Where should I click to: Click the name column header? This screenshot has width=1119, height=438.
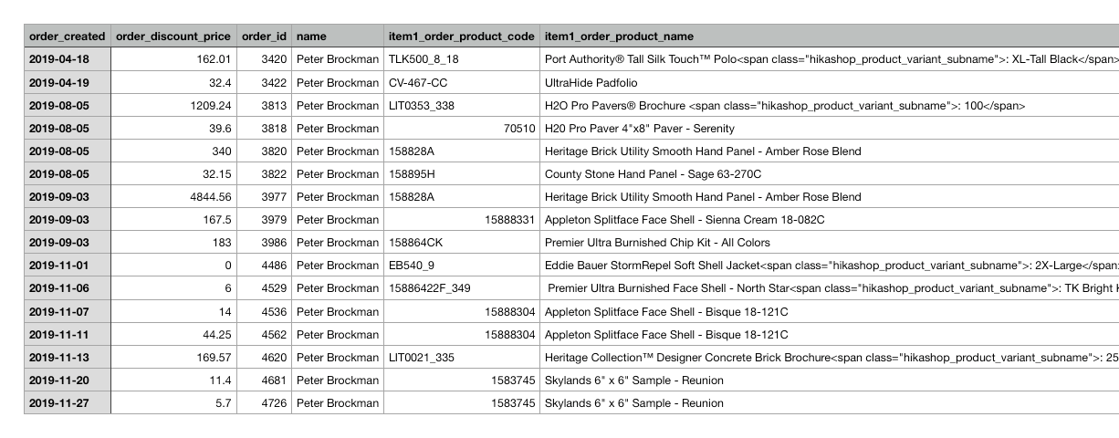[x=338, y=36]
